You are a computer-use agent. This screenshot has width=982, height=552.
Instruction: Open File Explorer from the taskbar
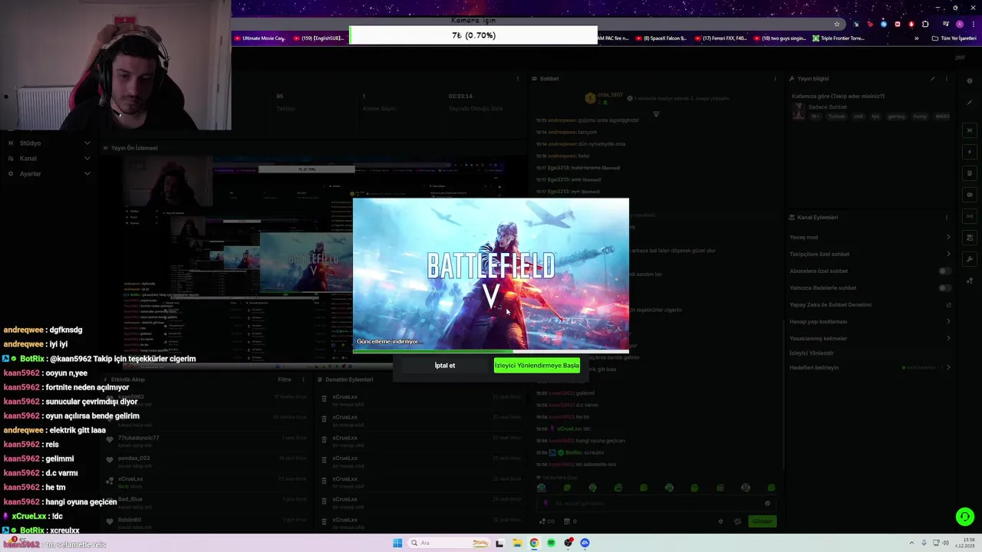pos(517,543)
